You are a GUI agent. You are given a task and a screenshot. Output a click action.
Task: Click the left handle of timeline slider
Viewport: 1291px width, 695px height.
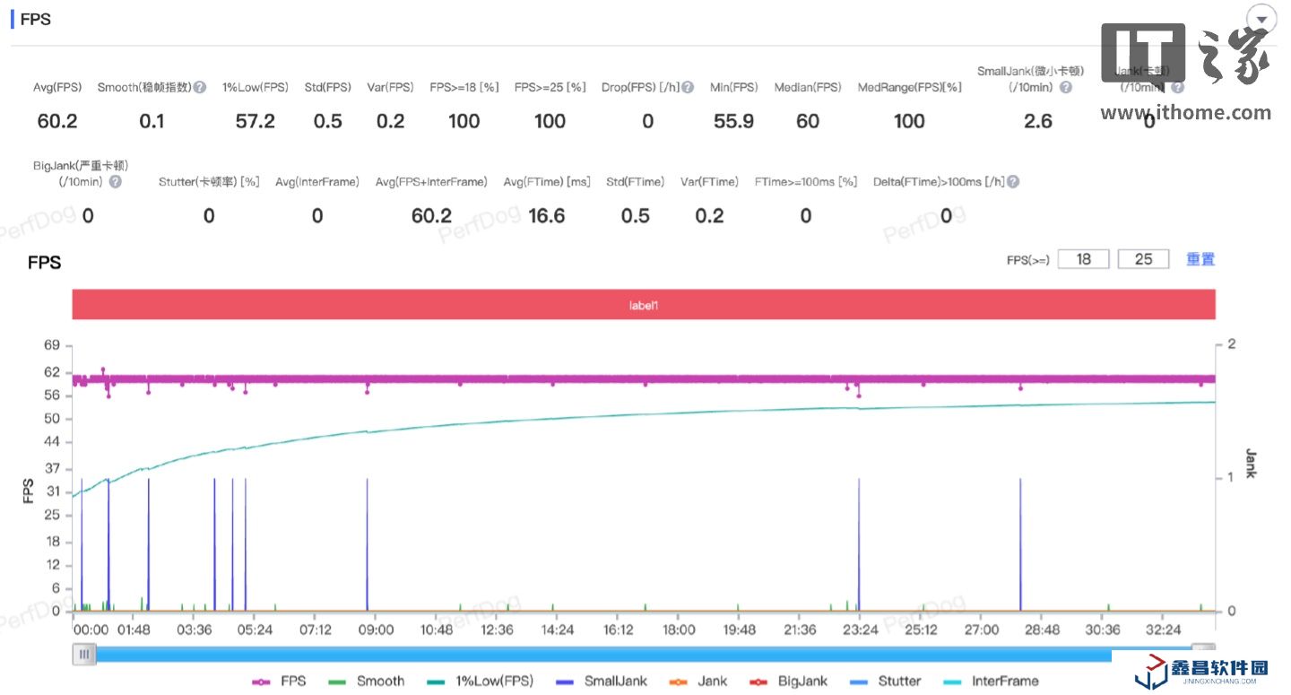(84, 655)
